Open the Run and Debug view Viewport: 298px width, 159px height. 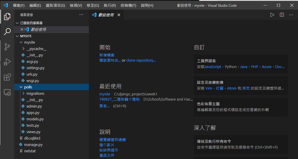[x=7, y=62]
